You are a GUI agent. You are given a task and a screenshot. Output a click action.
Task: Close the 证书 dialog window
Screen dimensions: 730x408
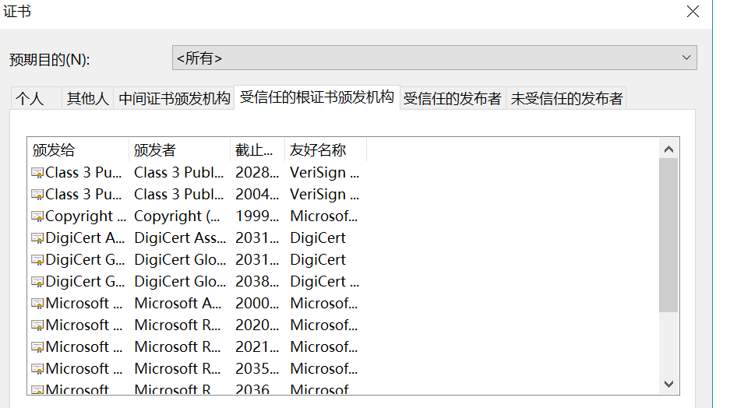(x=693, y=11)
